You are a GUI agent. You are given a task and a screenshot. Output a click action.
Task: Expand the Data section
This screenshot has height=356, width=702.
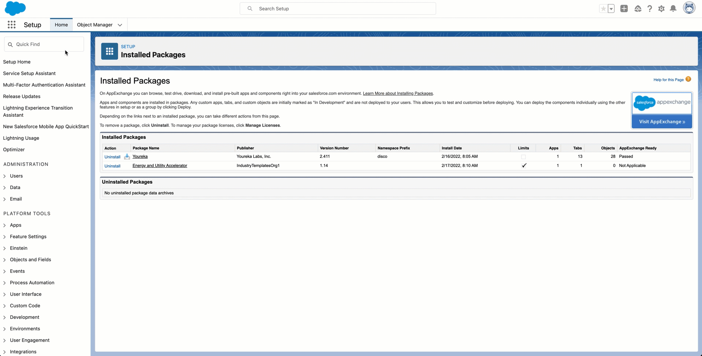point(5,188)
